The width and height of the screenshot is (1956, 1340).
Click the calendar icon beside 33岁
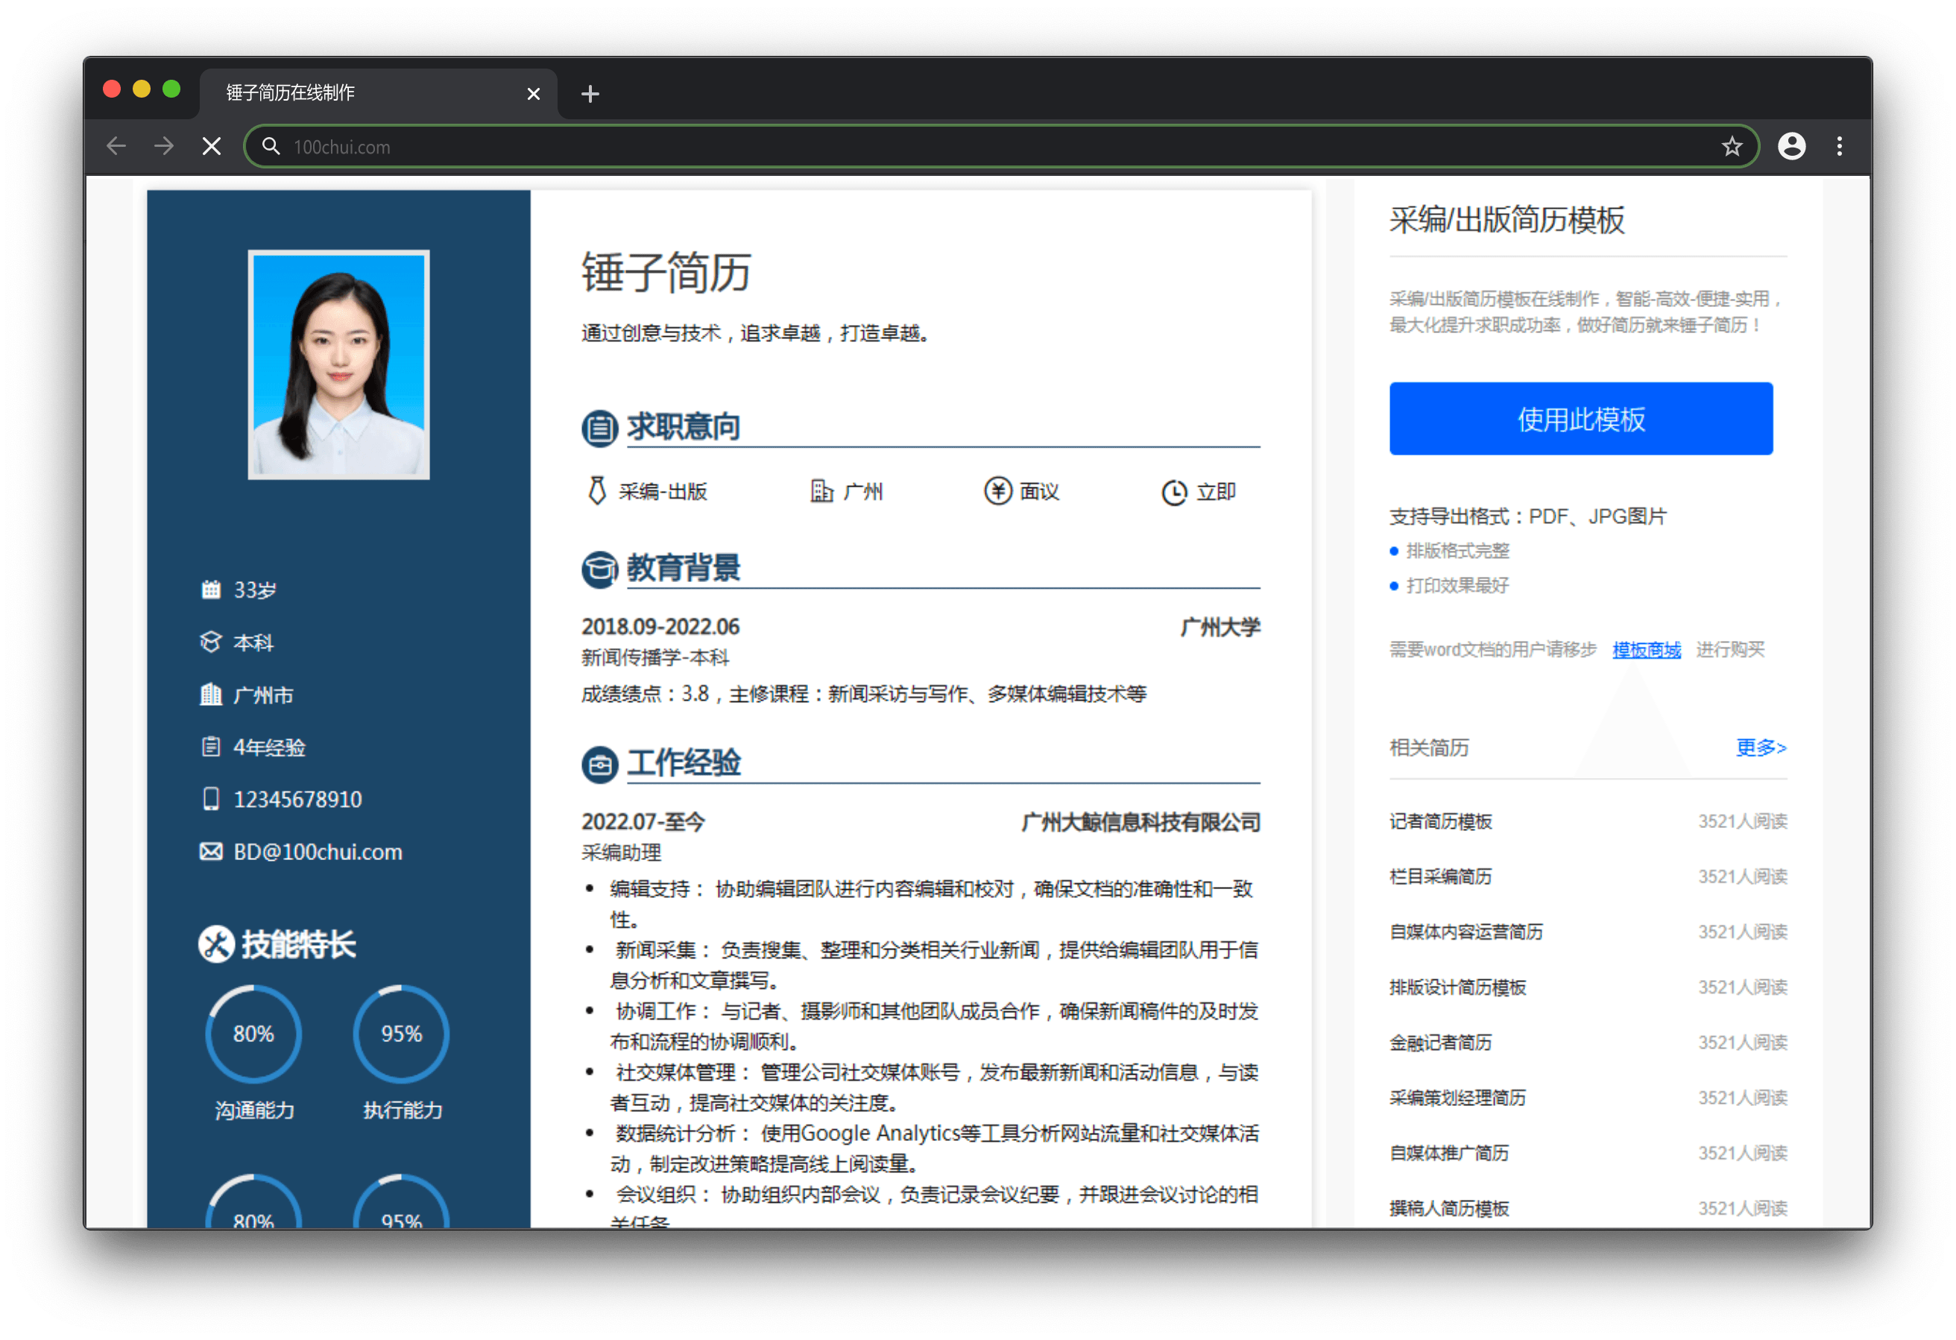click(x=210, y=590)
